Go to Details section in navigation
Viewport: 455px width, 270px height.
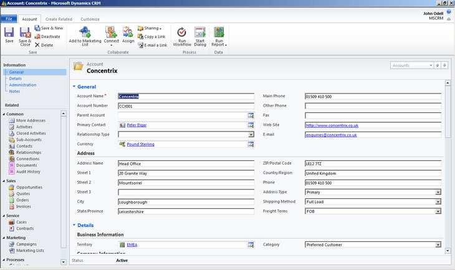[15, 79]
